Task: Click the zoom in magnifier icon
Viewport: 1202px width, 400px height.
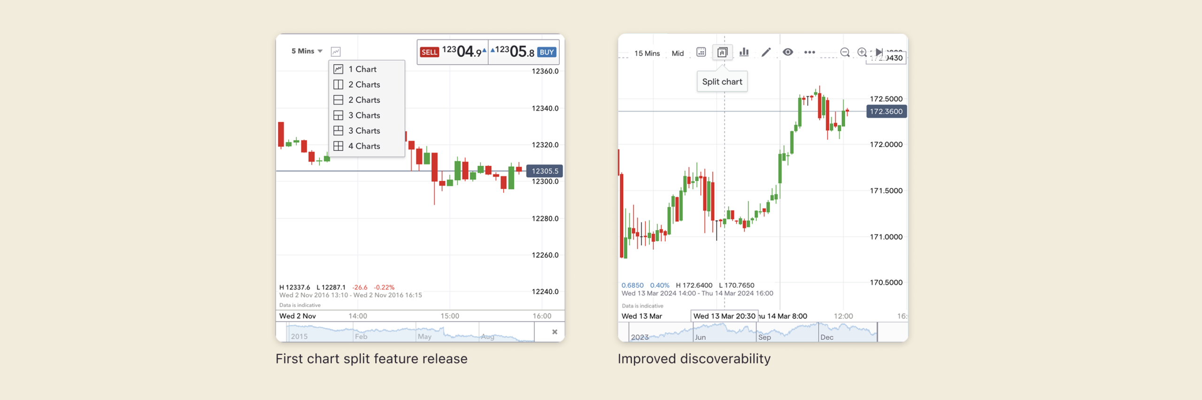Action: pos(862,52)
